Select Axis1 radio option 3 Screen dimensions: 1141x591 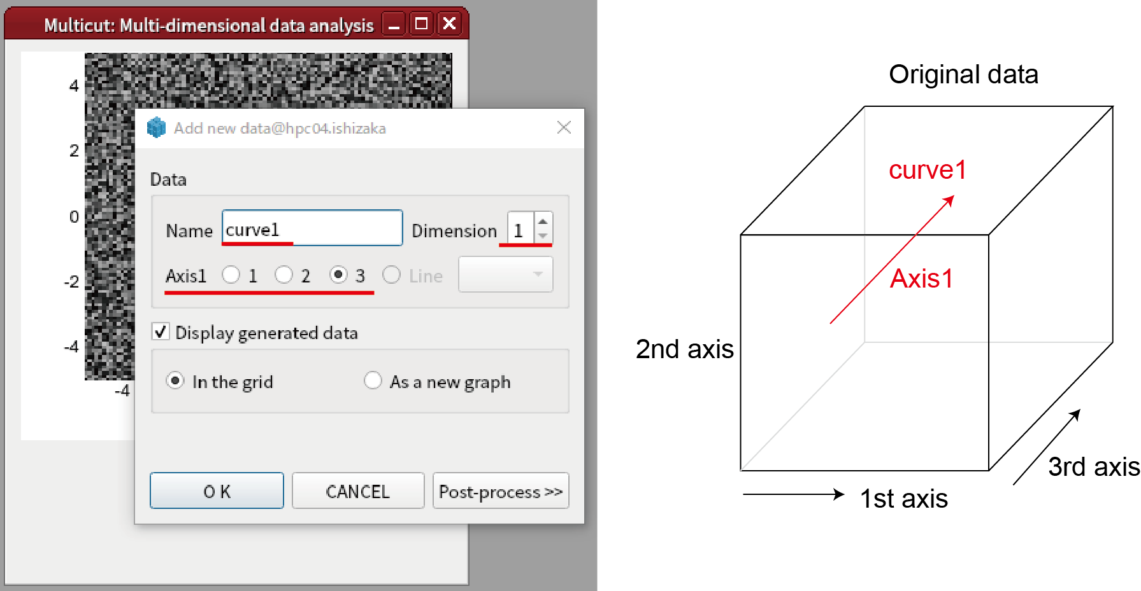click(338, 275)
